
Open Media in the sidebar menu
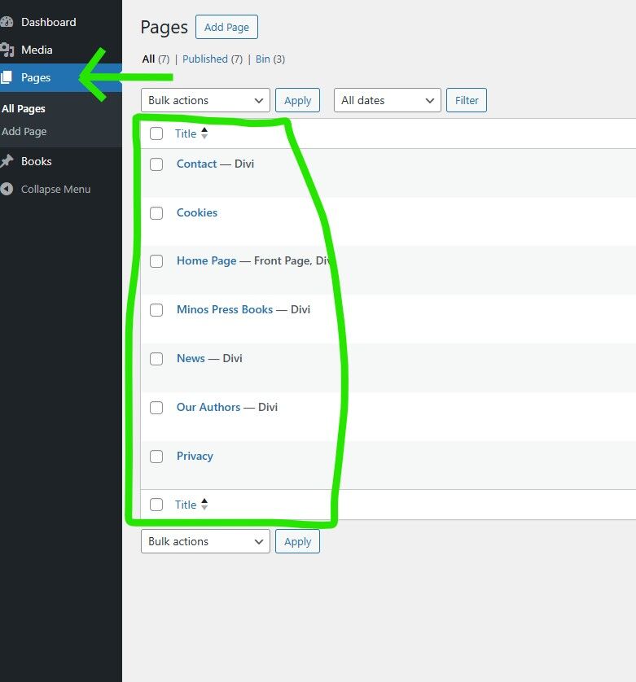(x=37, y=50)
